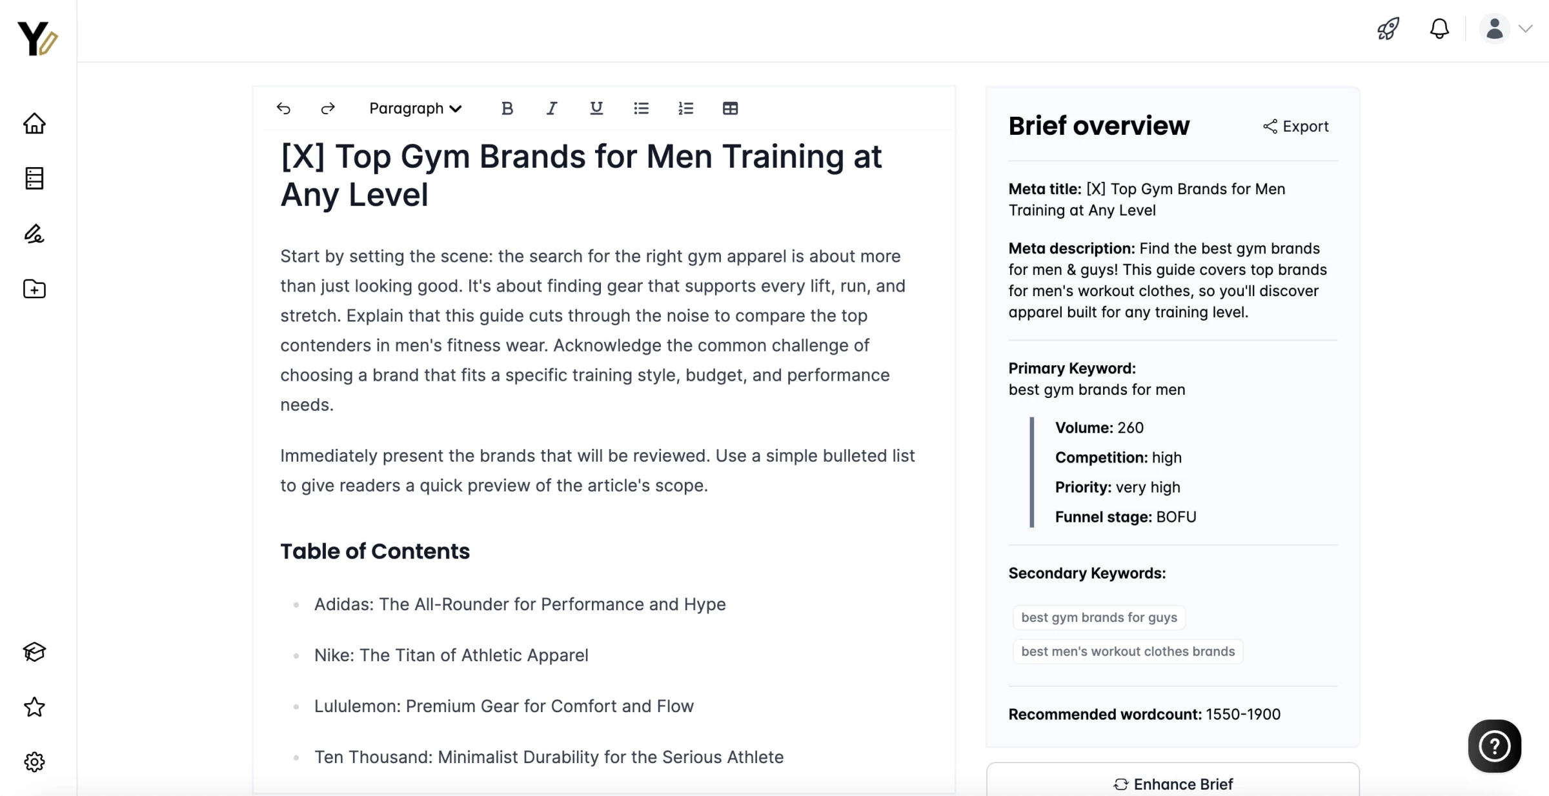1549x796 pixels.
Task: Insert a bulleted list
Action: pos(641,108)
